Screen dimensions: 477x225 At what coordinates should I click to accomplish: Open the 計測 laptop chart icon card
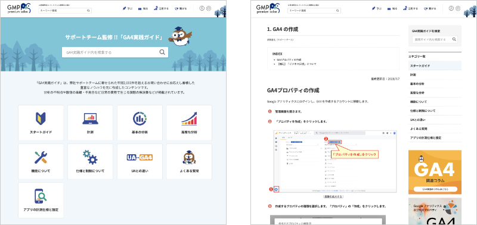pos(90,123)
